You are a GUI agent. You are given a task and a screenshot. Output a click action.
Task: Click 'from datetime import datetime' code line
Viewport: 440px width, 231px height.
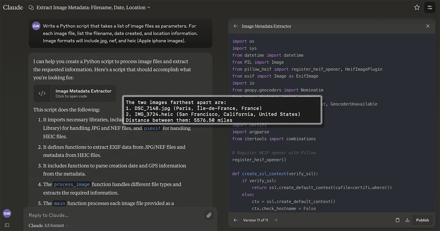(268, 55)
